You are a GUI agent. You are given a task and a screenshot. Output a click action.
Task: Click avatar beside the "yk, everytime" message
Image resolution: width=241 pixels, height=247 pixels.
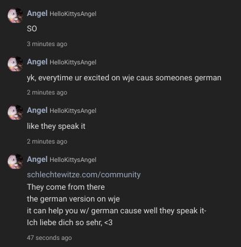[15, 64]
